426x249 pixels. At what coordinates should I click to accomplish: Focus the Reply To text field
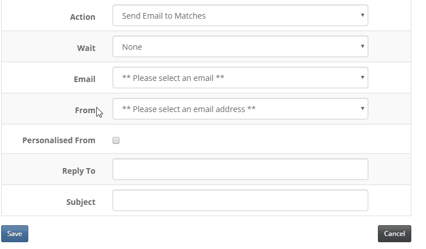pos(240,169)
